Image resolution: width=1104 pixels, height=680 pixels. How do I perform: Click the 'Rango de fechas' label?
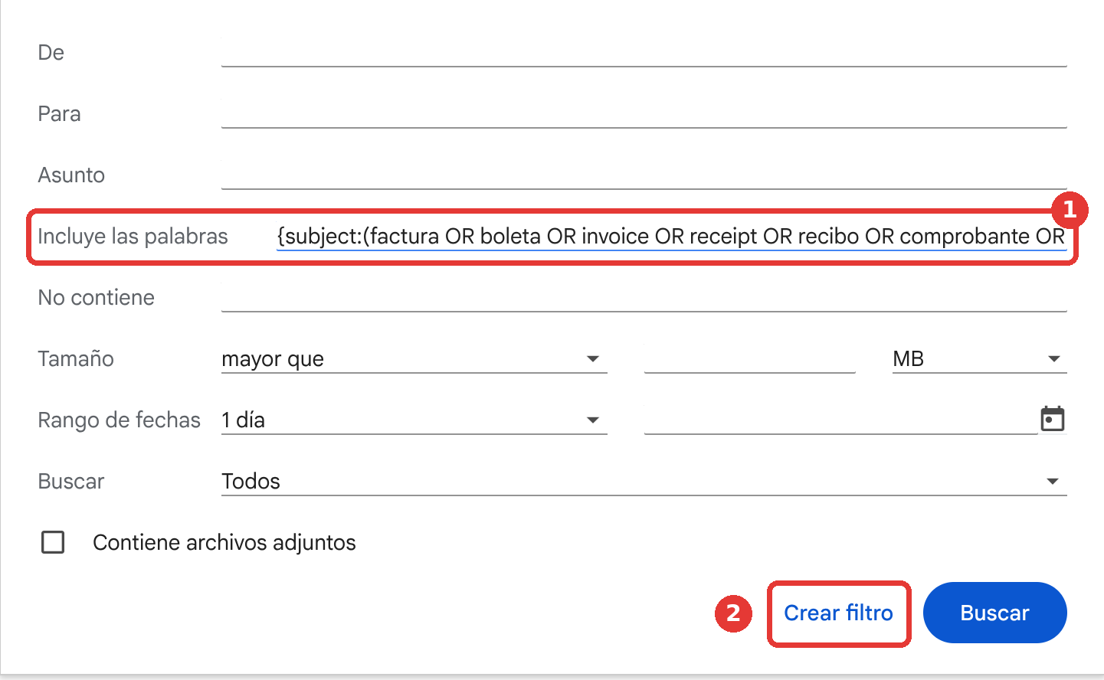point(119,420)
